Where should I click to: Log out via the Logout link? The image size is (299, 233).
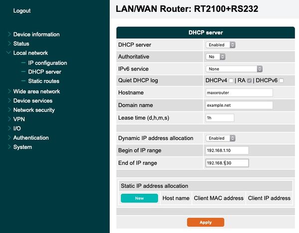[x=22, y=10]
